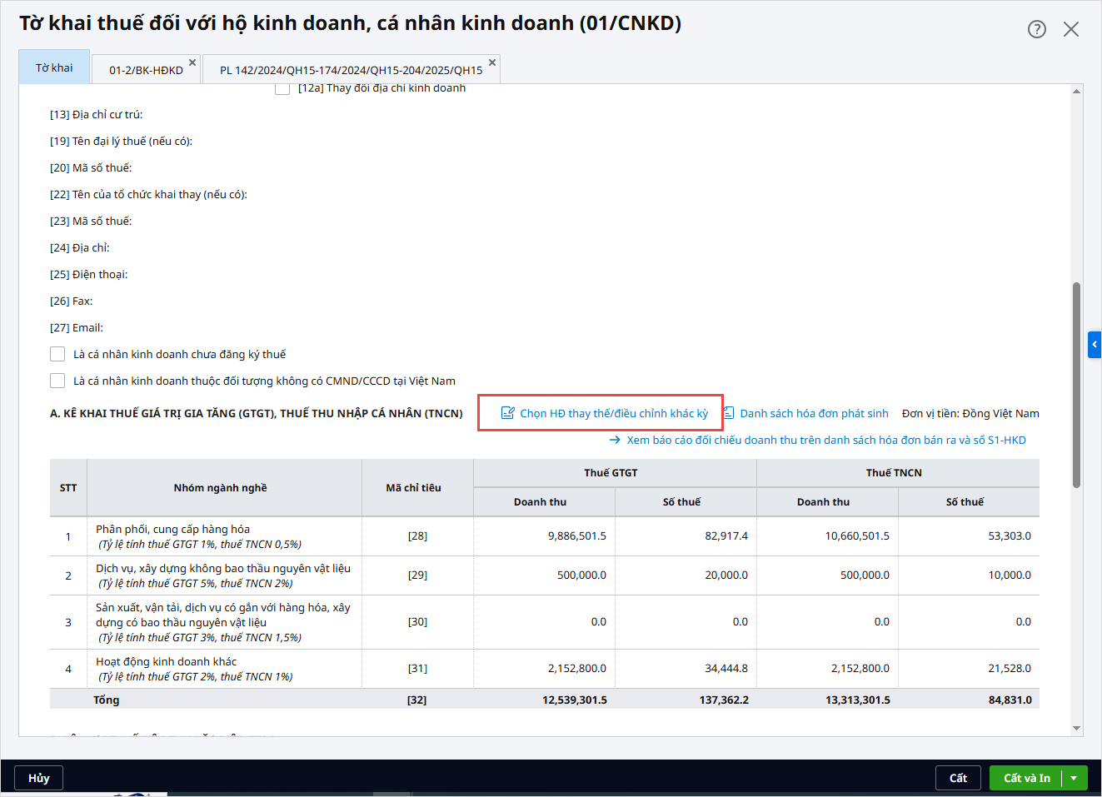Close the PL 142/2024 appendix tab

(492, 62)
